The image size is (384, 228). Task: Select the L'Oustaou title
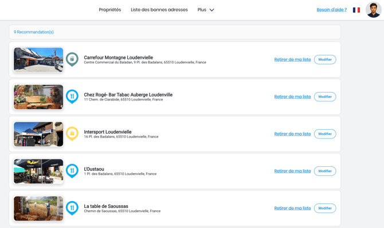coord(94,169)
